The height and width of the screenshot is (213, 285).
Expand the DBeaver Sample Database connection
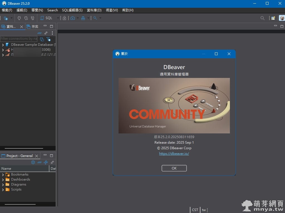(x=3, y=44)
